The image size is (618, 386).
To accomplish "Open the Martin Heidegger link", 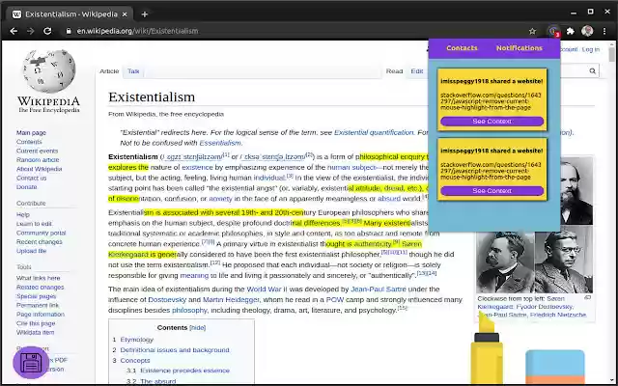I will click(x=231, y=300).
